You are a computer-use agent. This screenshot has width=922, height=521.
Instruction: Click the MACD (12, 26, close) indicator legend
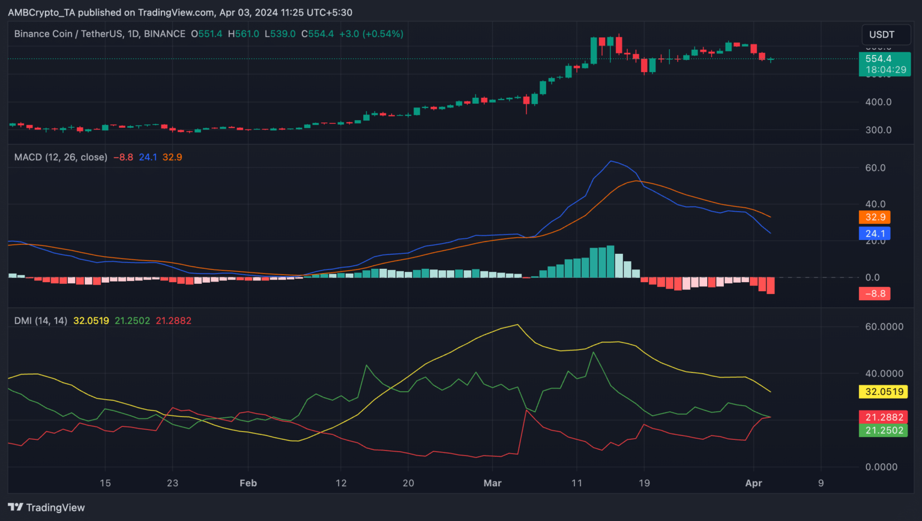pyautogui.click(x=61, y=157)
